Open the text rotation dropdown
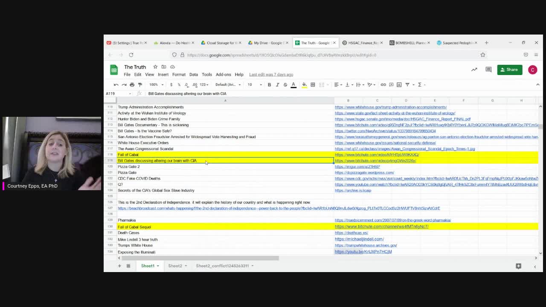The height and width of the screenshot is (307, 546). click(x=371, y=84)
